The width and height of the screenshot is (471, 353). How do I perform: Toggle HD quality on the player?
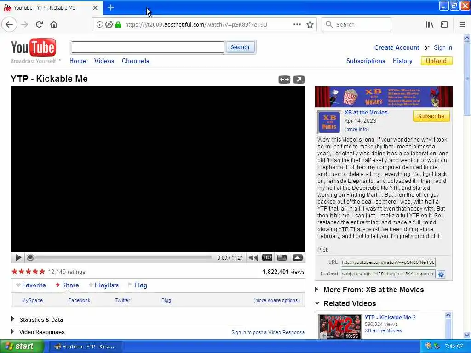tap(267, 257)
